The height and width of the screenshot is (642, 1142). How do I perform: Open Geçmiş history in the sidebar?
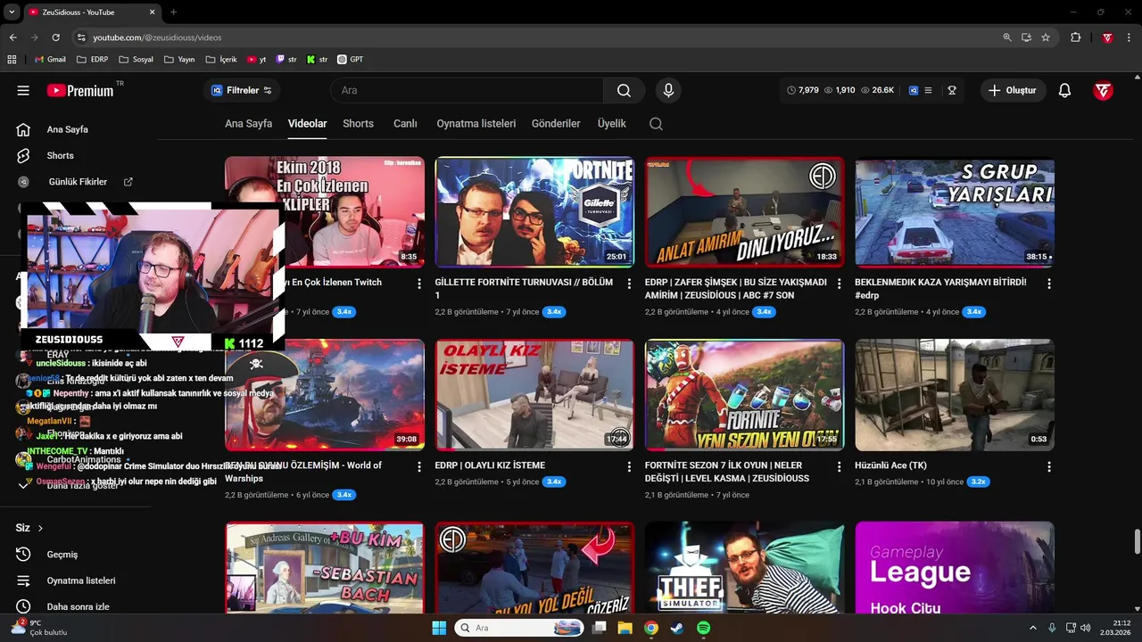[x=62, y=555]
